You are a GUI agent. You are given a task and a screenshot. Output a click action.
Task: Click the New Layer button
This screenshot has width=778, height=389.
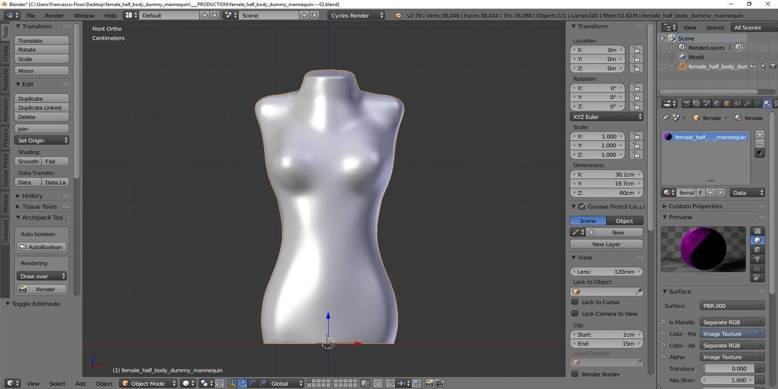[x=606, y=244]
